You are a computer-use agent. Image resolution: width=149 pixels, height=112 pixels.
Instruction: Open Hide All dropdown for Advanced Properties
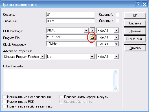click(x=116, y=57)
